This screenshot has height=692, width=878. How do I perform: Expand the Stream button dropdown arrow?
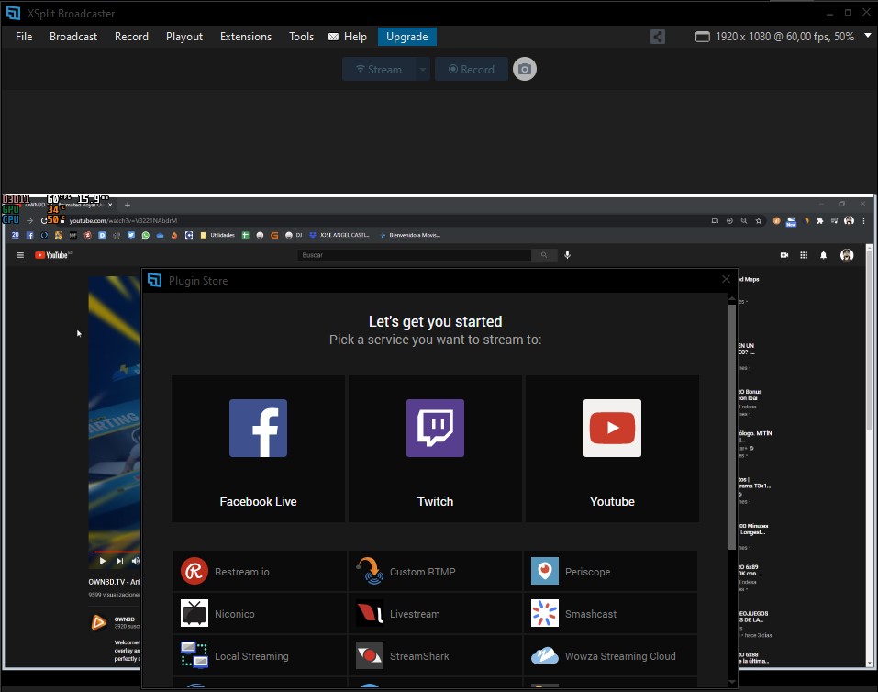(x=422, y=69)
